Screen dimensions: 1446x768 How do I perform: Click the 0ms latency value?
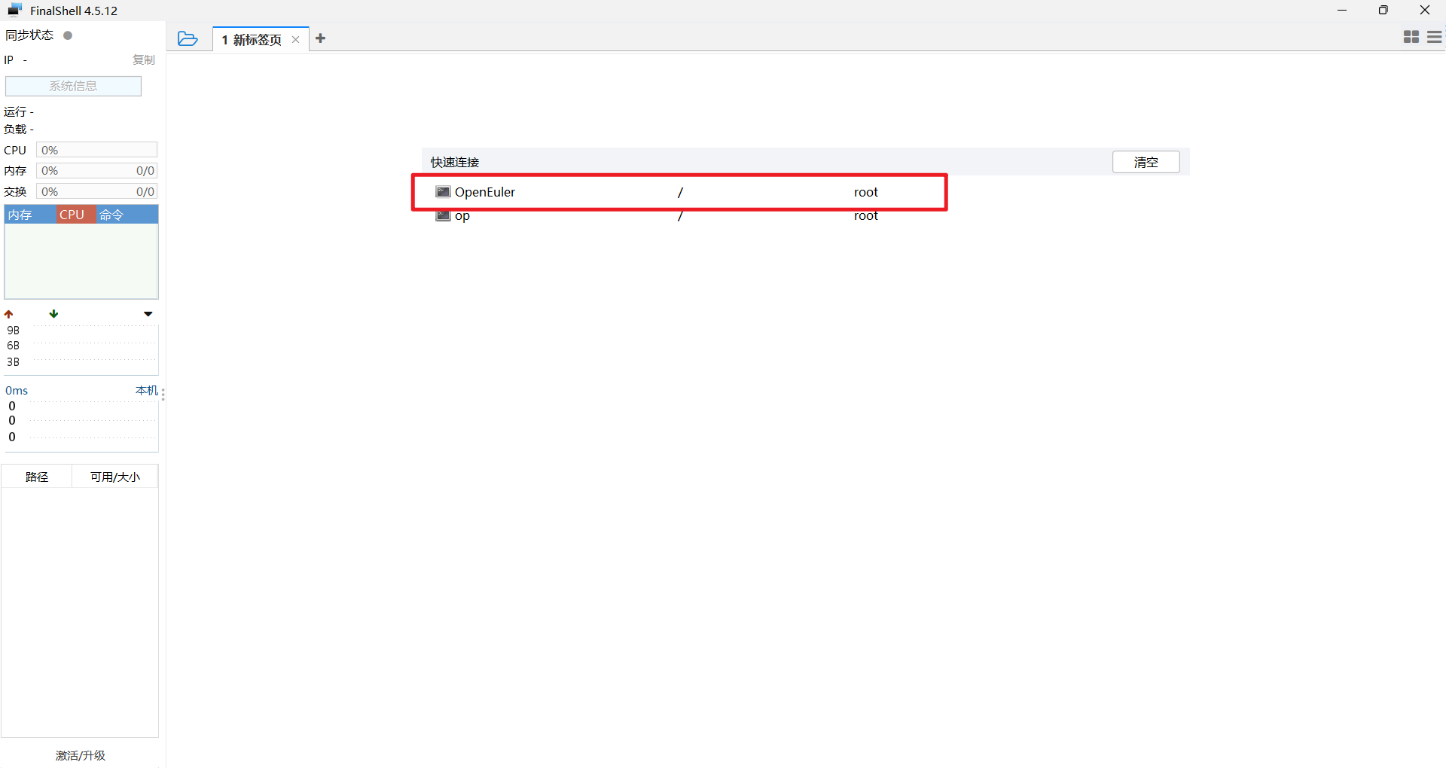17,390
